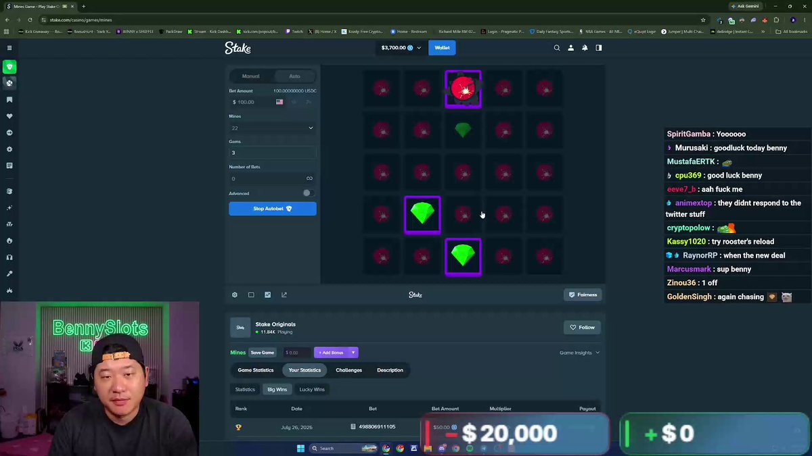Select the Game Statistics tab
The width and height of the screenshot is (812, 456).
[x=256, y=370]
